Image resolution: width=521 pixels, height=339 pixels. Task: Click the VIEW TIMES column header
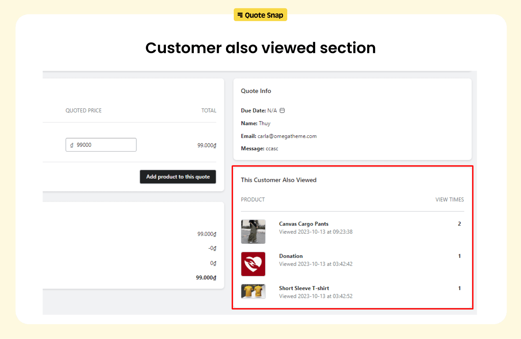click(449, 199)
